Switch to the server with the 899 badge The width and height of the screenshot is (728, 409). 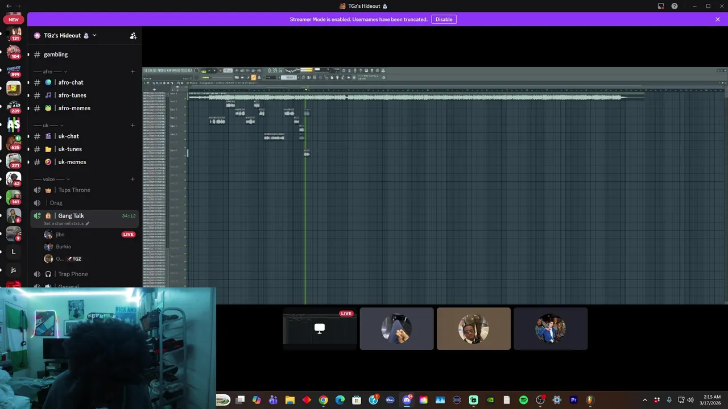tap(14, 70)
